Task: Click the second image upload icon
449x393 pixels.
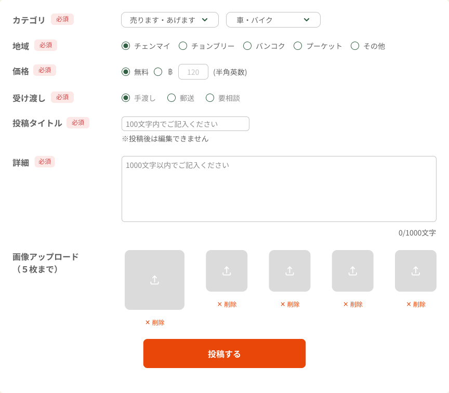Action: click(x=227, y=270)
